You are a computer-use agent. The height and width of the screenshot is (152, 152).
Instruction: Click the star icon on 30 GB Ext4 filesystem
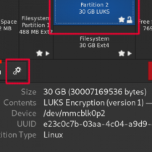pyautogui.click(x=122, y=53)
